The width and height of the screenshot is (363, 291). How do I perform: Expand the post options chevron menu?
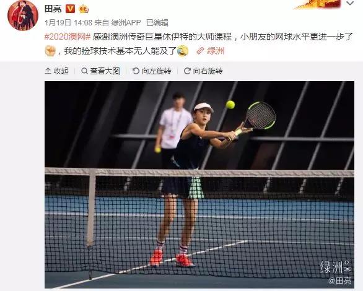(350, 3)
